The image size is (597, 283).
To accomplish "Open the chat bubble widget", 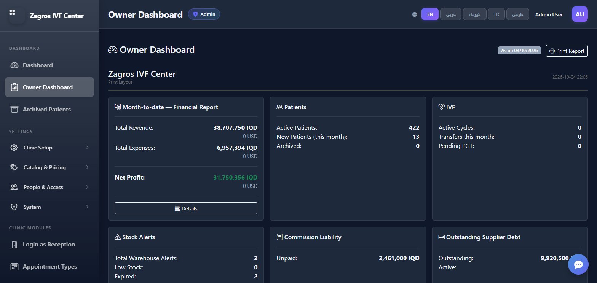I will [578, 264].
